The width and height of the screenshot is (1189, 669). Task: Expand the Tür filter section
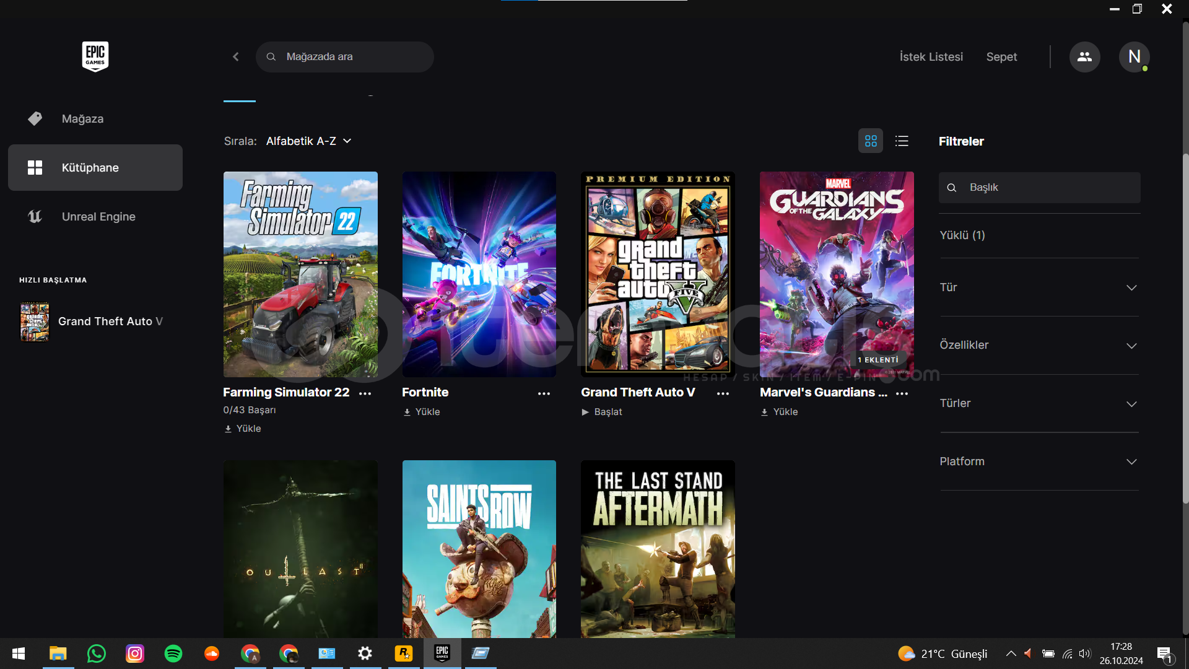pyautogui.click(x=1039, y=287)
